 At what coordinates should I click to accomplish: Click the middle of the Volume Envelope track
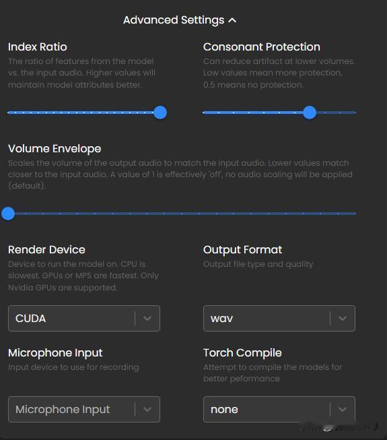point(182,214)
